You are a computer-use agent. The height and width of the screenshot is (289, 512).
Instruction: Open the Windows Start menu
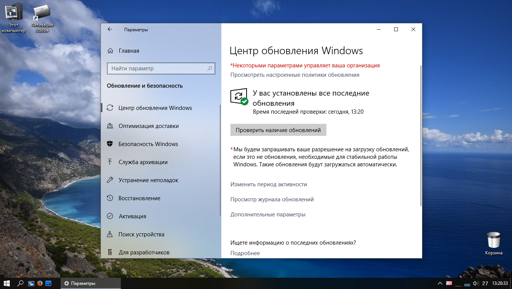pyautogui.click(x=7, y=283)
